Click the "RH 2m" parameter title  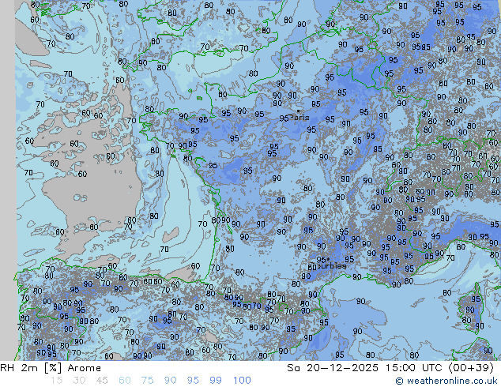[x=17, y=368]
